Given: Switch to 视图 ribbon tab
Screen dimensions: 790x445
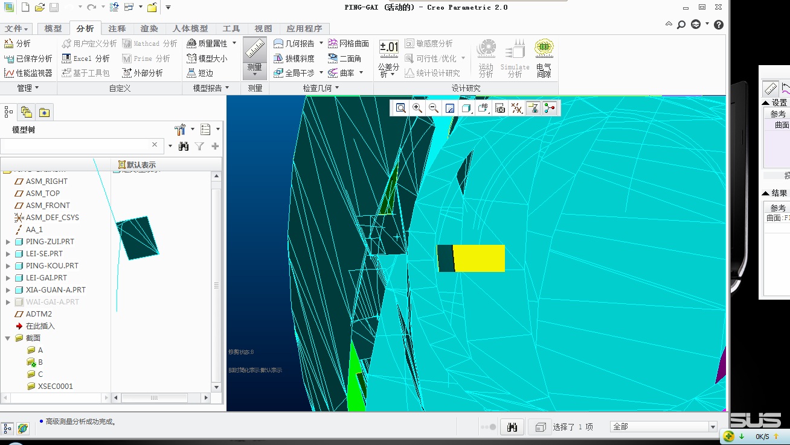Looking at the screenshot, I should (x=263, y=28).
